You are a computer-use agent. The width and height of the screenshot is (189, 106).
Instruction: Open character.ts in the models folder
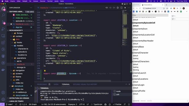23,49
